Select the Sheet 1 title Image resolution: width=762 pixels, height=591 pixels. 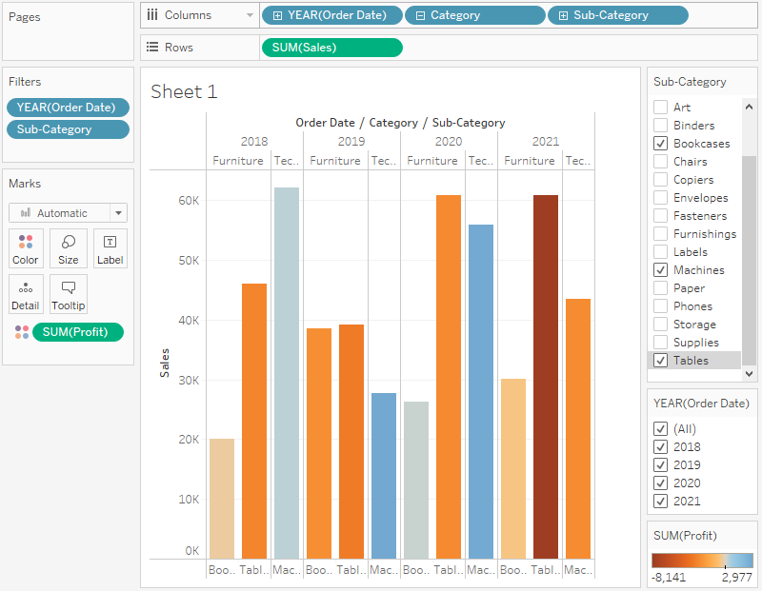tap(184, 91)
